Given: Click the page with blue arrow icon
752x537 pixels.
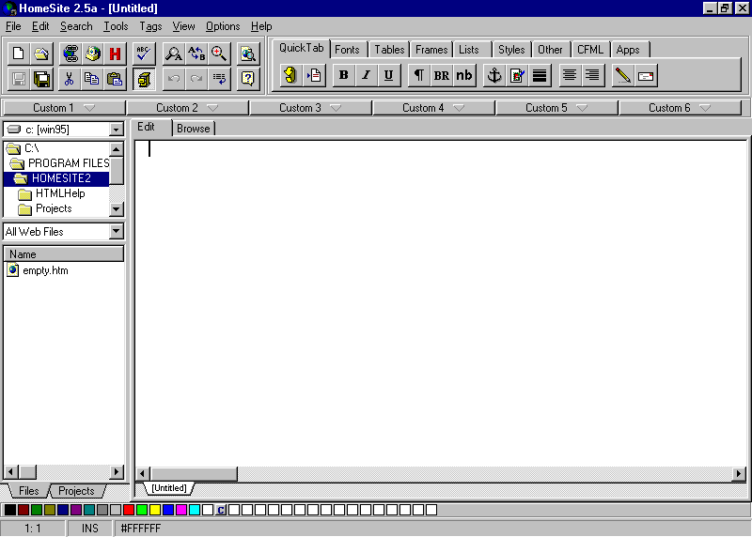Looking at the screenshot, I should [x=314, y=75].
